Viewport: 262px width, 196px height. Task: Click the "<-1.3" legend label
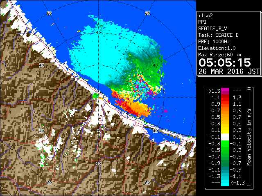[237, 183]
